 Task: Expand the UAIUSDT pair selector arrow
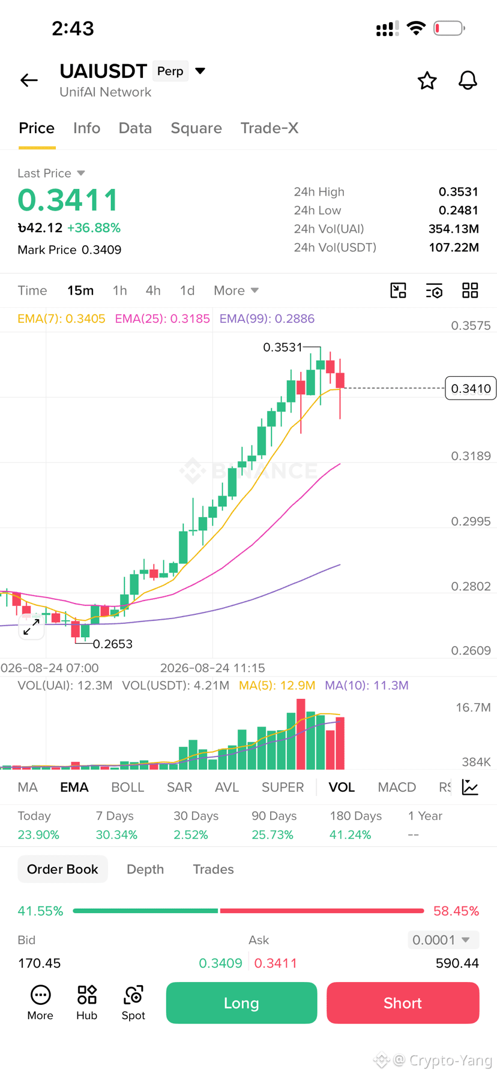(200, 71)
